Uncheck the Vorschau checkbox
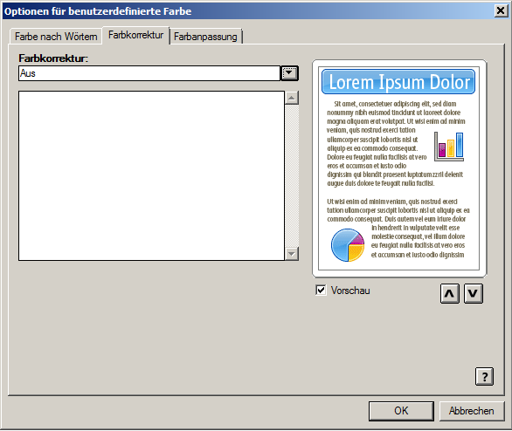 321,290
